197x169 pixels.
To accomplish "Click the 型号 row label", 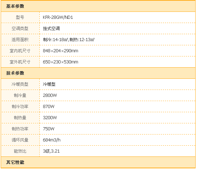I will [20, 17].
